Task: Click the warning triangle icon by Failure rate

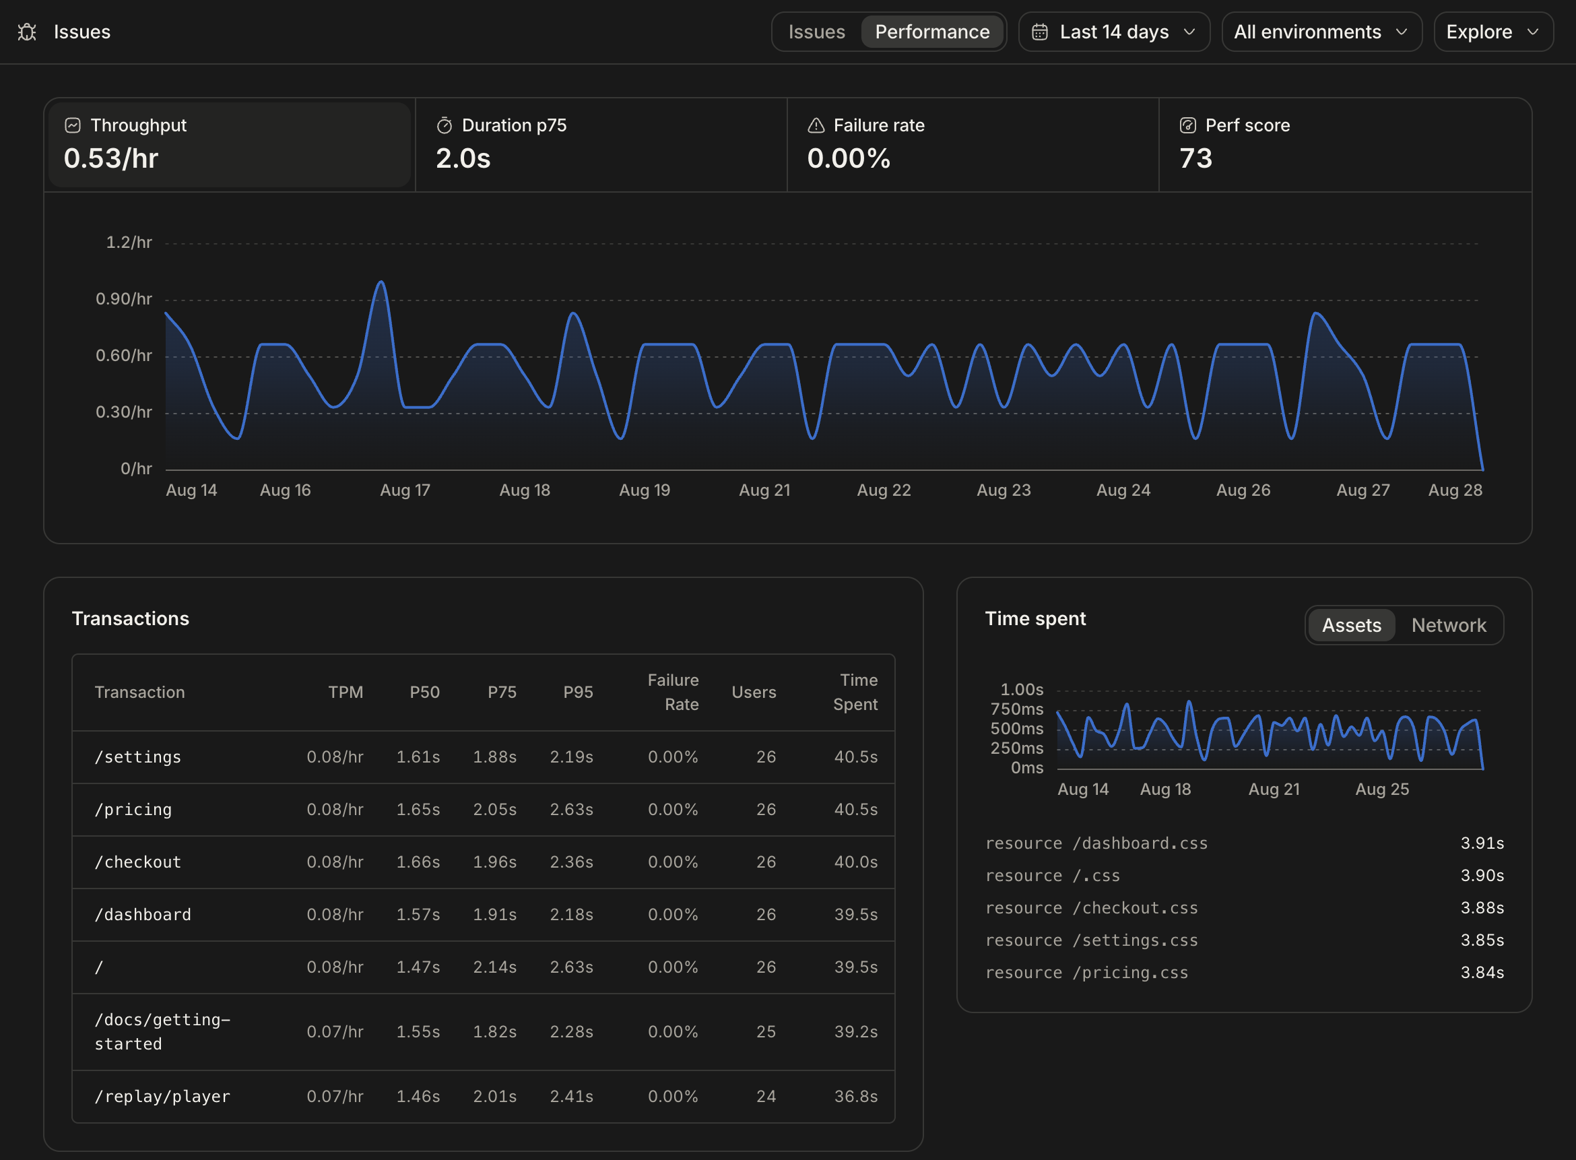Action: 816,125
